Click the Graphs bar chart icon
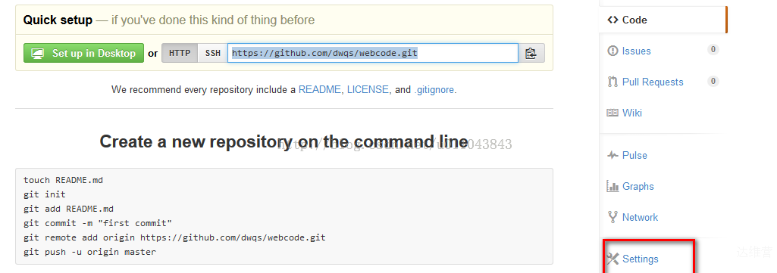This screenshot has width=777, height=273. (x=613, y=187)
